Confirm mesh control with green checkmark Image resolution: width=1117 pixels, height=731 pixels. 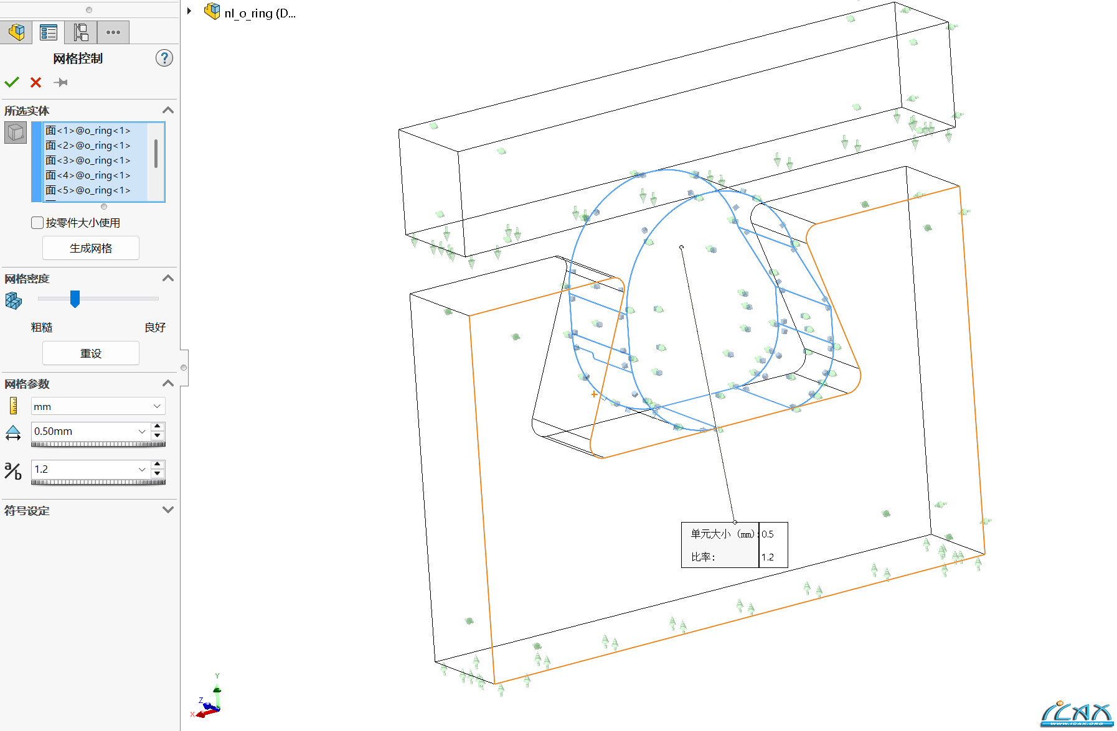[12, 82]
